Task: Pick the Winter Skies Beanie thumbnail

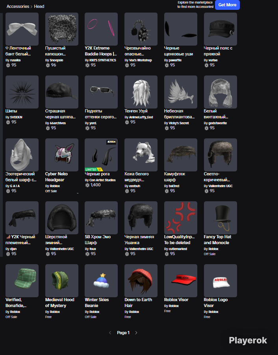Action: pyautogui.click(x=101, y=281)
